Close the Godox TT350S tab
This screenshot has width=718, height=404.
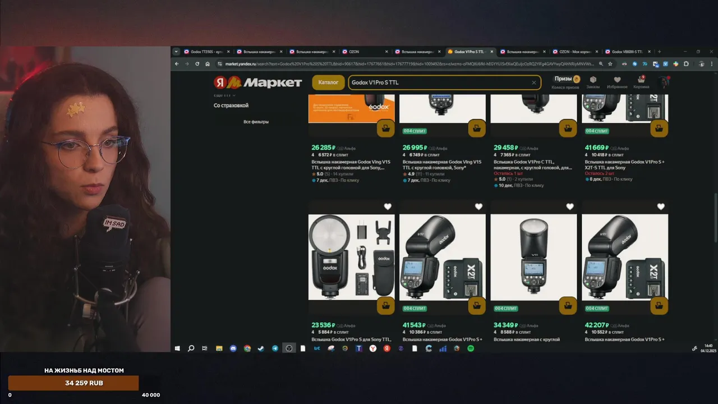tap(228, 52)
